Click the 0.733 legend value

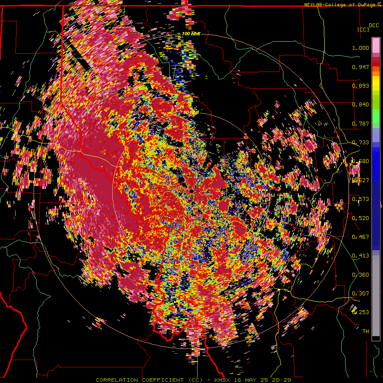(360, 142)
